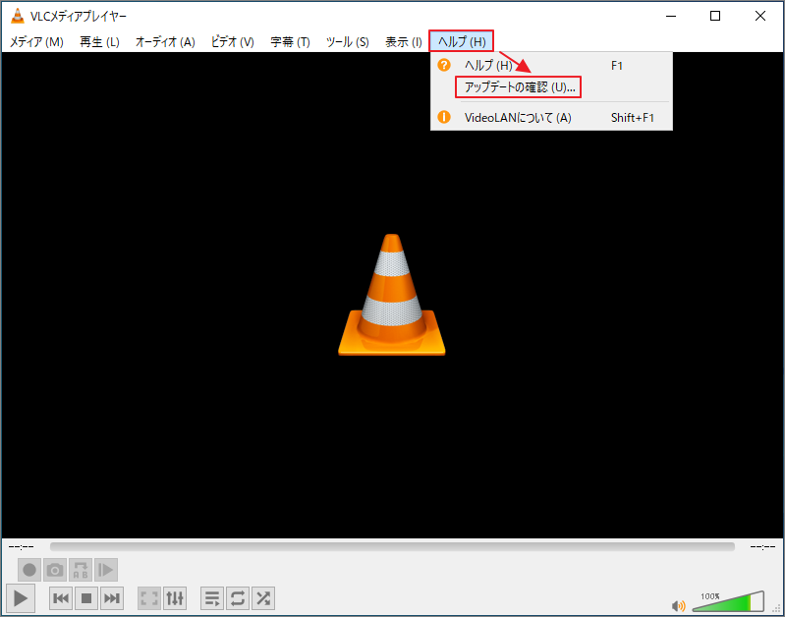Click elapsed time label on left
The height and width of the screenshot is (617, 785).
pos(21,547)
